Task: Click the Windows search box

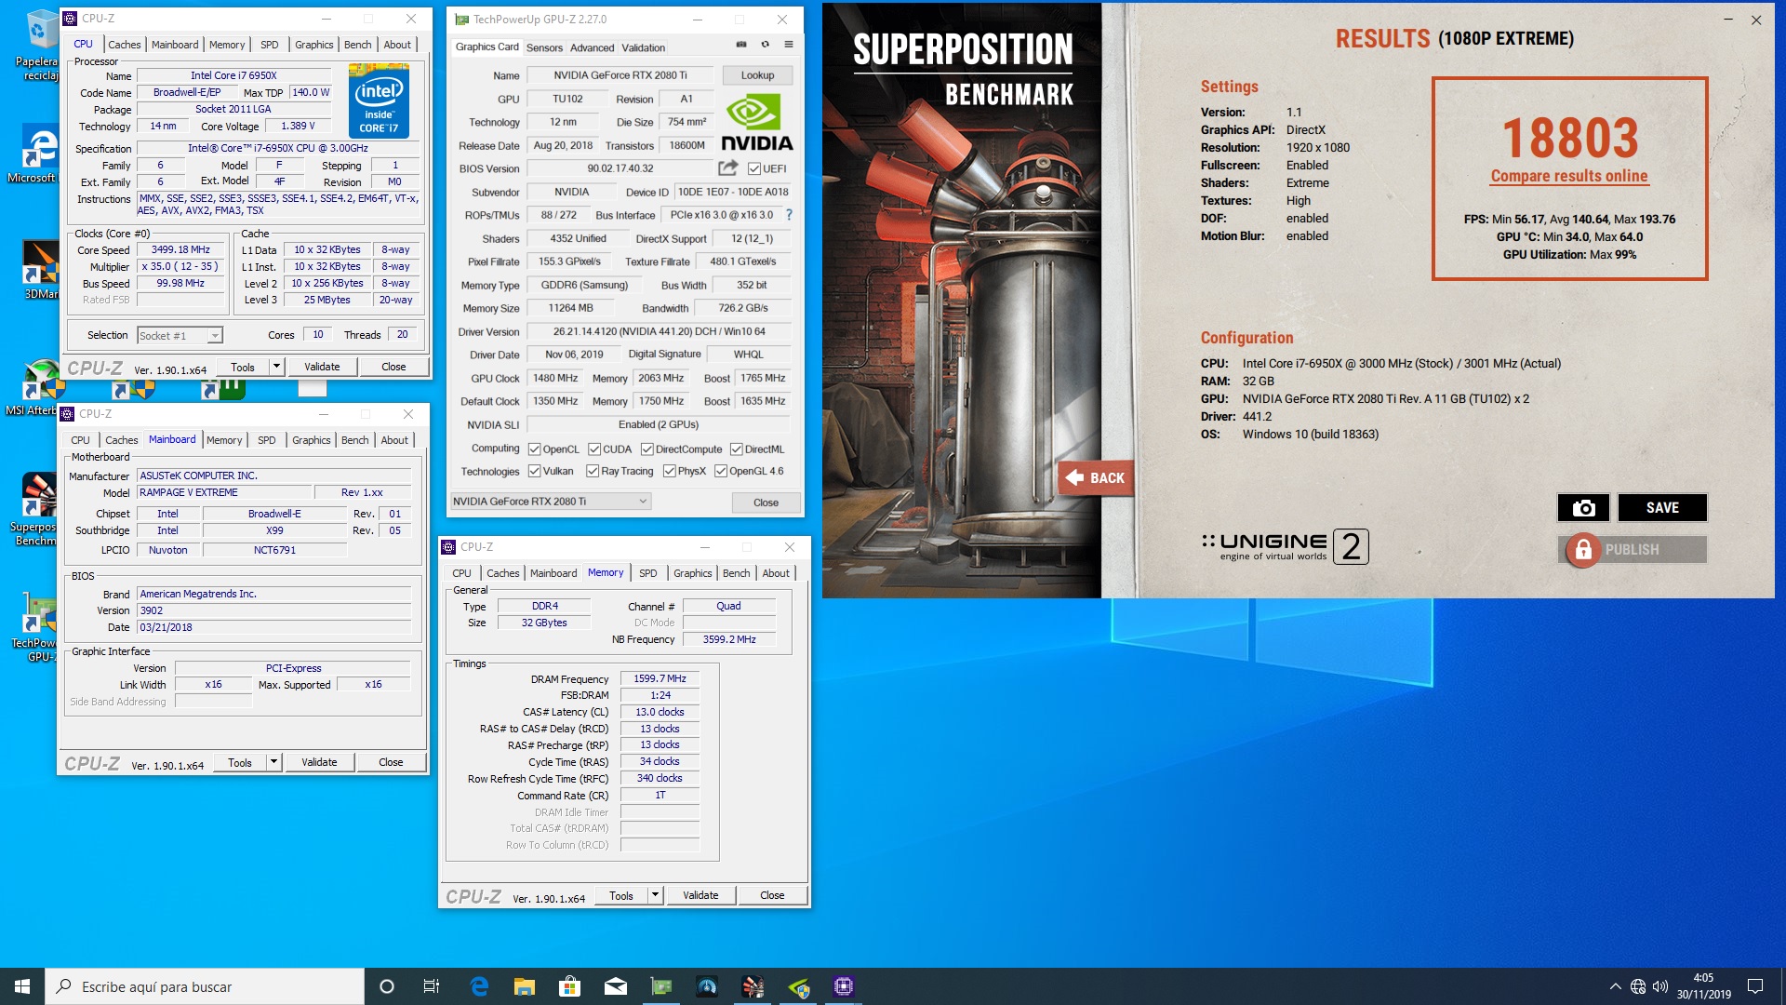Action: click(x=205, y=986)
